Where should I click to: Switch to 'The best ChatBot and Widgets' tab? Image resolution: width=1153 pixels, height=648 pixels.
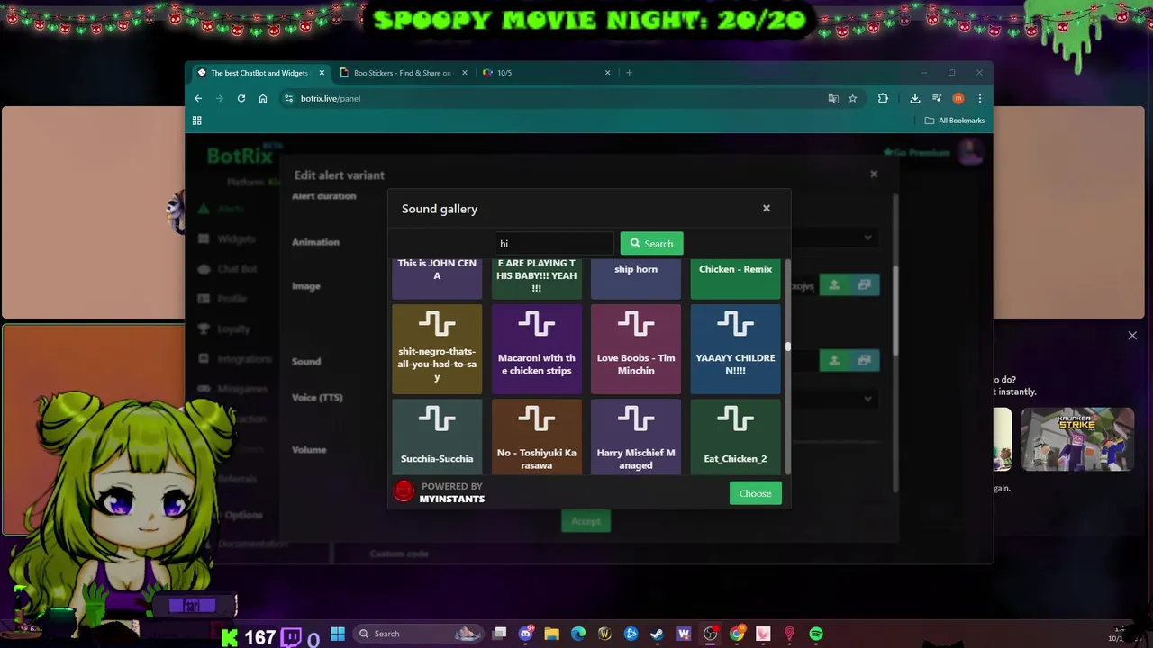point(259,73)
